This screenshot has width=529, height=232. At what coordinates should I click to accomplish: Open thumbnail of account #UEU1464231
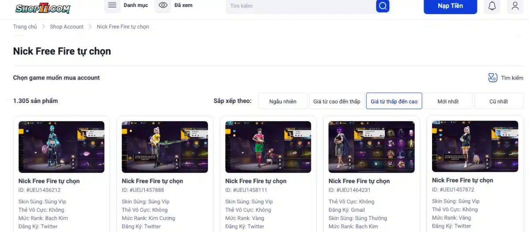372,147
